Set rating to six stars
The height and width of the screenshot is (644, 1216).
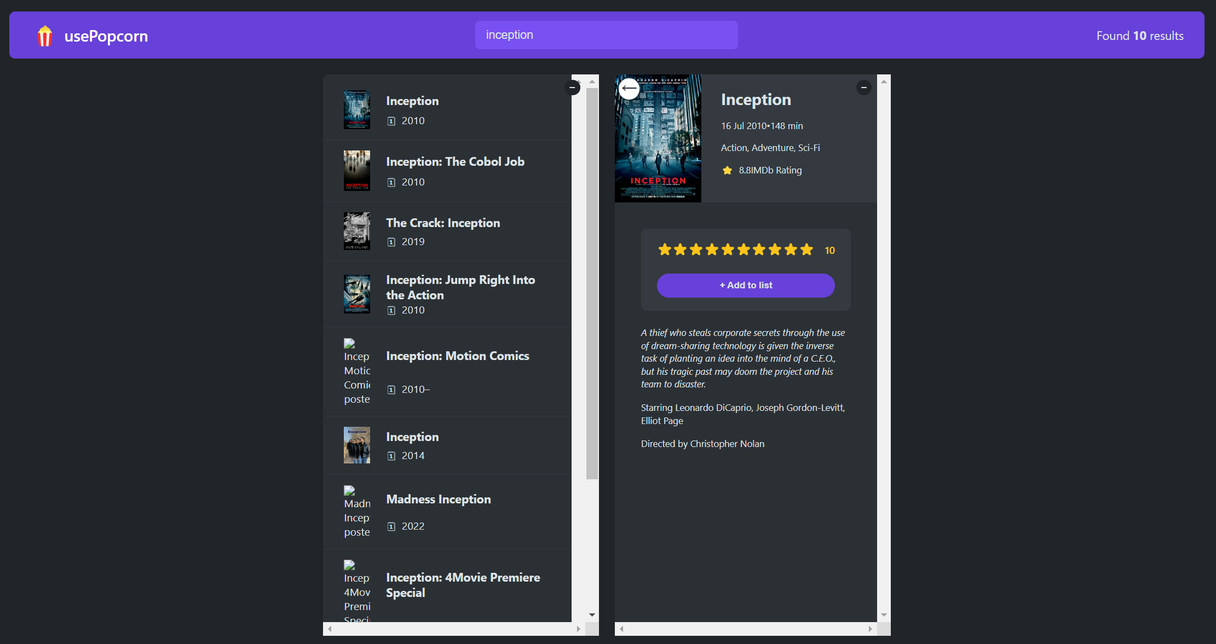[x=744, y=250]
